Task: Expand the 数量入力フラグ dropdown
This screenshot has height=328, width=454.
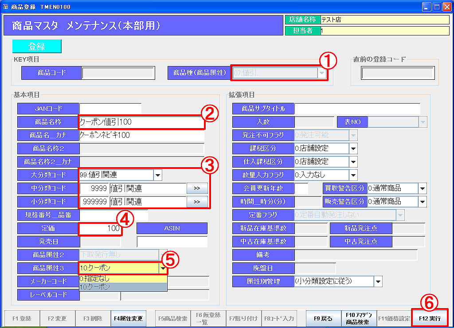Action: tap(353, 175)
